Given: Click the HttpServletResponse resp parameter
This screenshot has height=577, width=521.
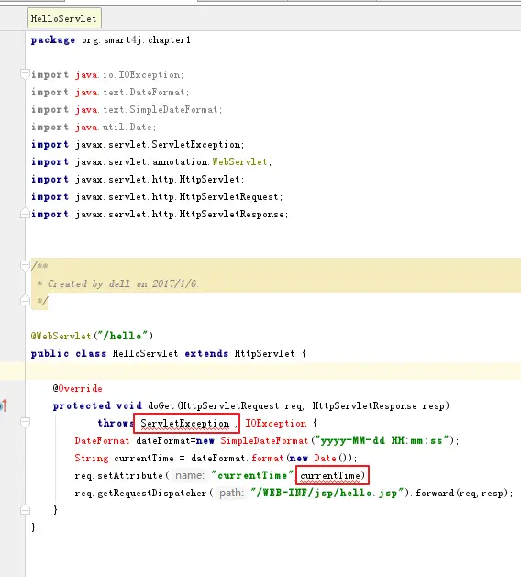Looking at the screenshot, I should click(x=379, y=405).
